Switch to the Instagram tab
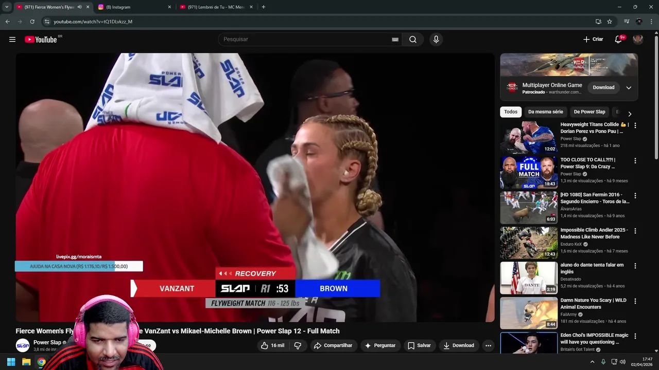 [x=134, y=7]
